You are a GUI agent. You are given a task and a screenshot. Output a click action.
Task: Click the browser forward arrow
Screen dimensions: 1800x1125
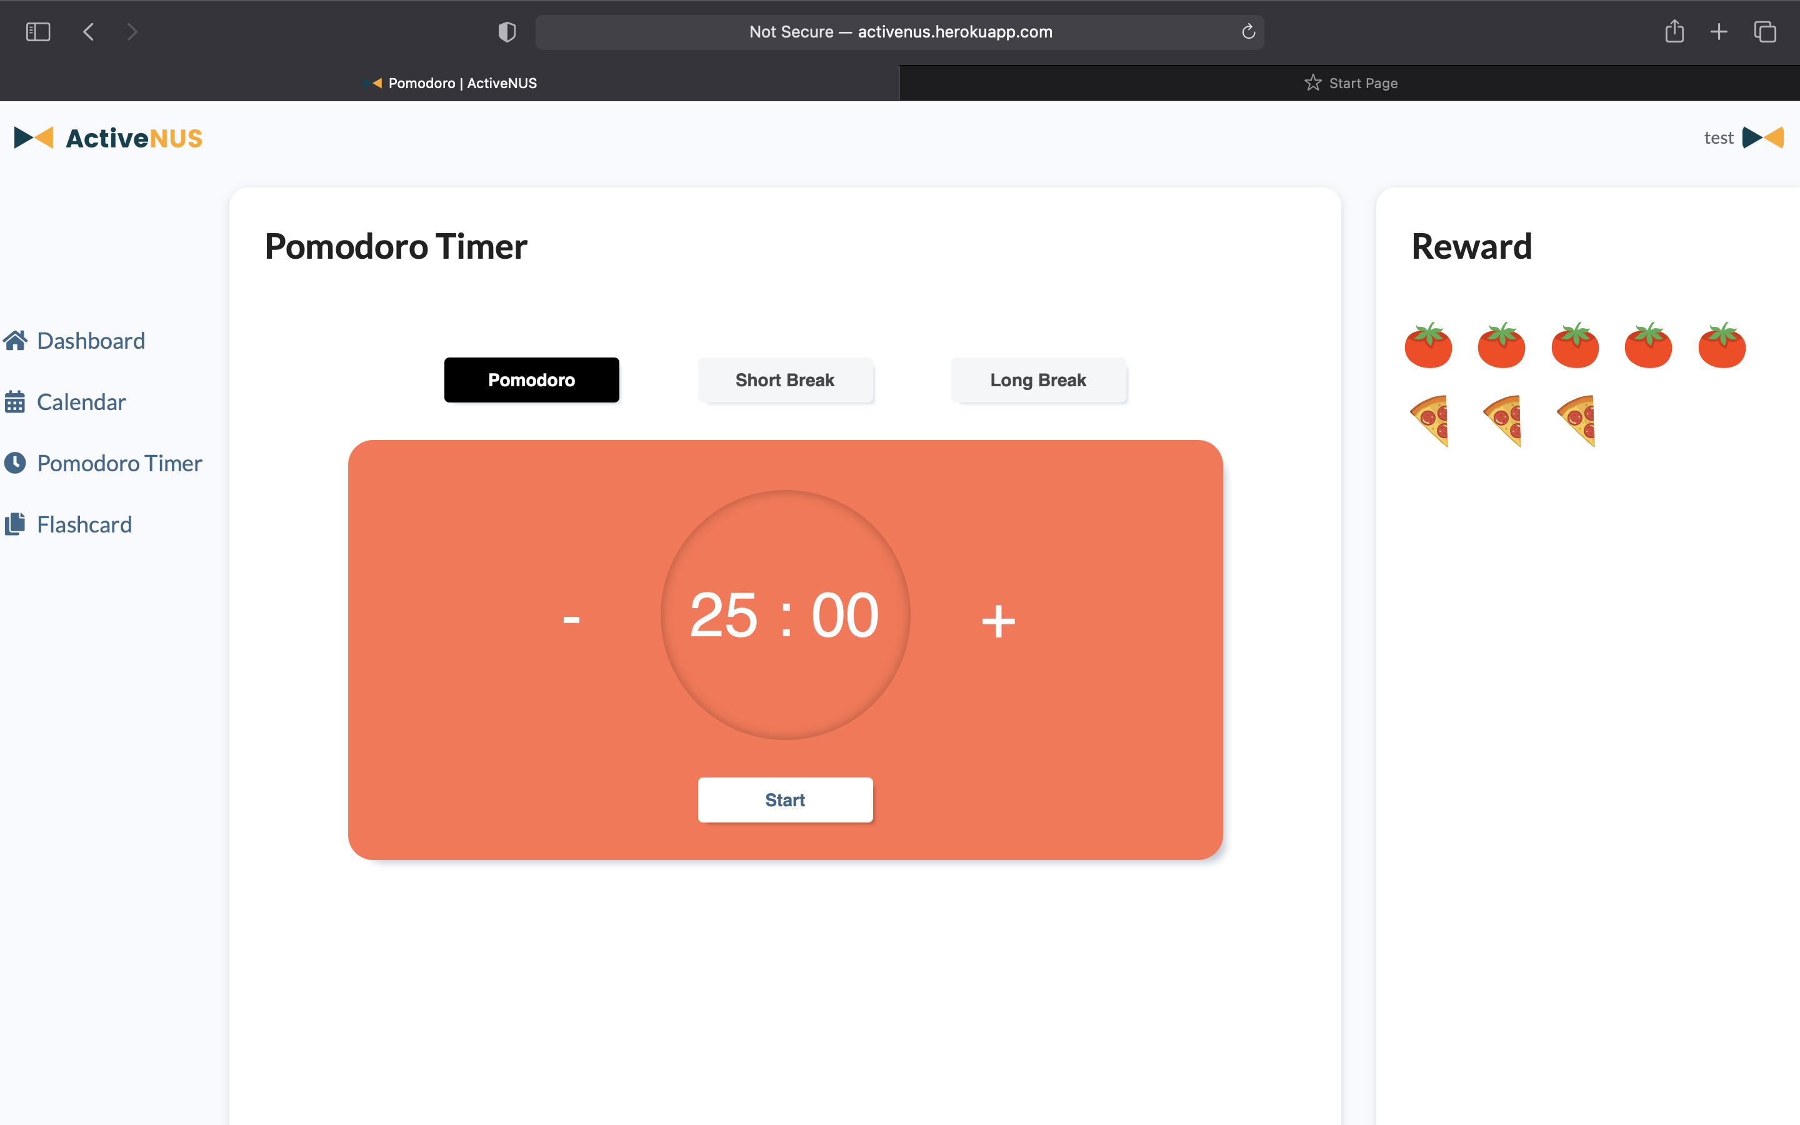coord(132,32)
